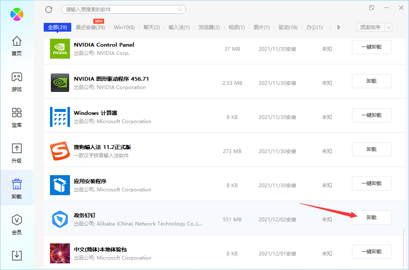Switch to the 最近安装(39) tab
Screen dimensions: 409x270
point(90,27)
